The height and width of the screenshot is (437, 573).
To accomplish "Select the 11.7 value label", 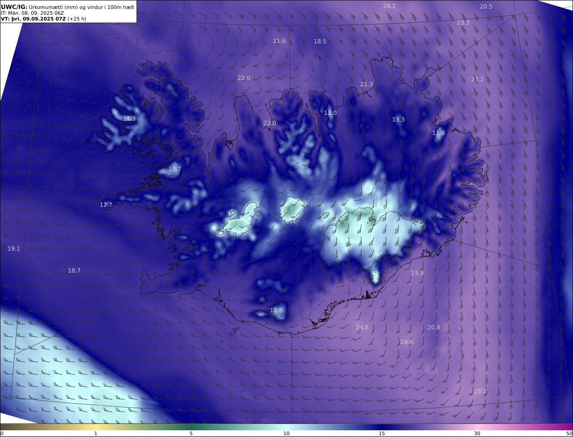I will click(175, 169).
